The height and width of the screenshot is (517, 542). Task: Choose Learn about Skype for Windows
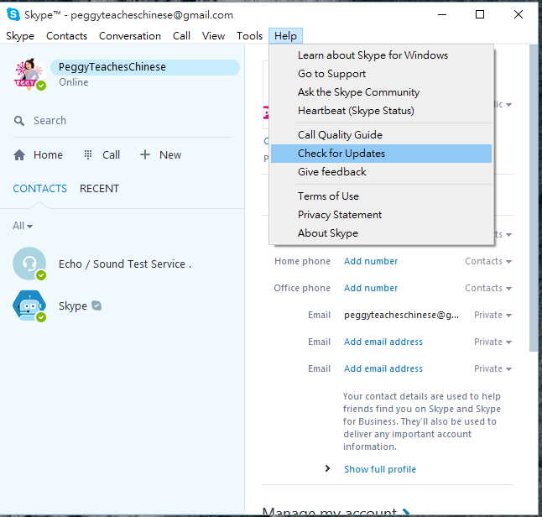(x=381, y=55)
